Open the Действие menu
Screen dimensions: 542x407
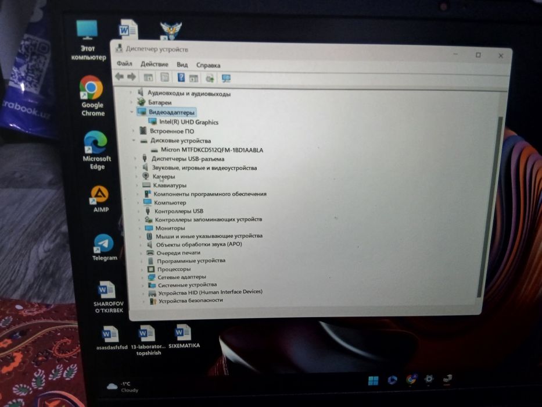[154, 65]
